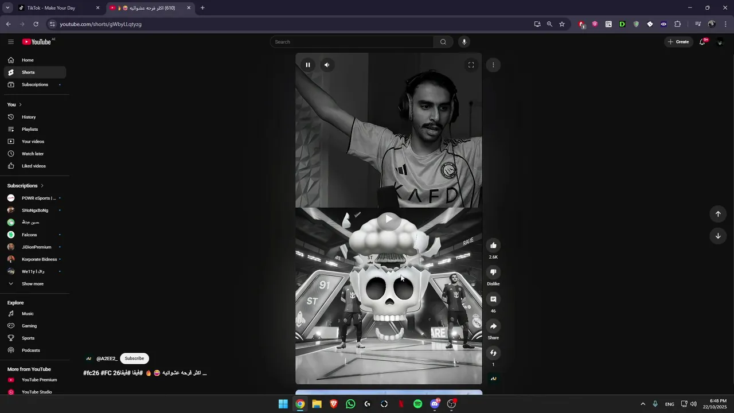Click into the YouTube search field
This screenshot has width=734, height=413.
coord(352,42)
